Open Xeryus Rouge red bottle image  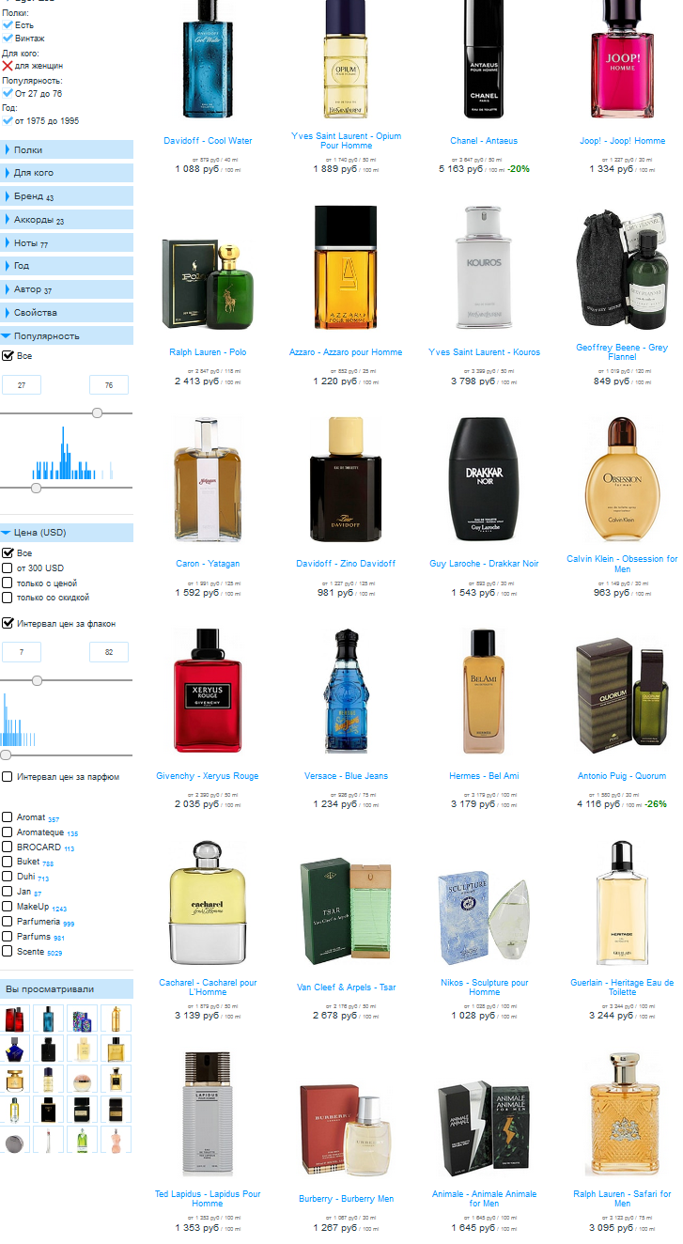[208, 691]
